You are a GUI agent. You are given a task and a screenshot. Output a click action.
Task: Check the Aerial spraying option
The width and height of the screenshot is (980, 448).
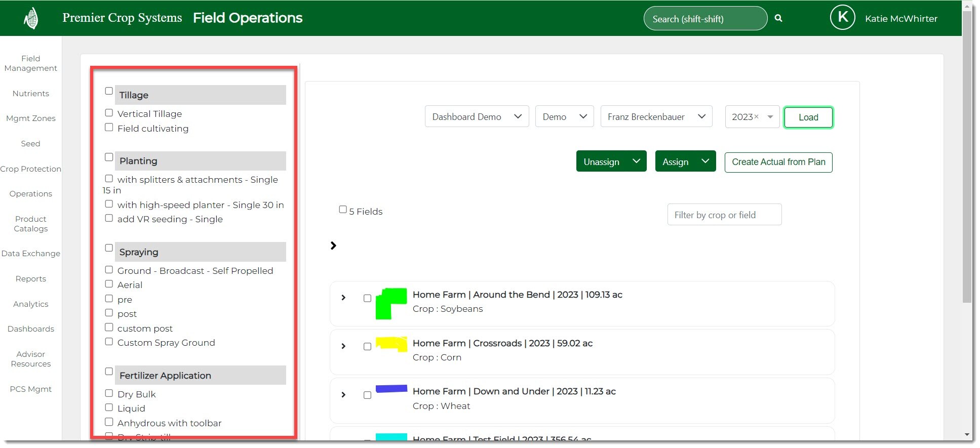tap(109, 284)
